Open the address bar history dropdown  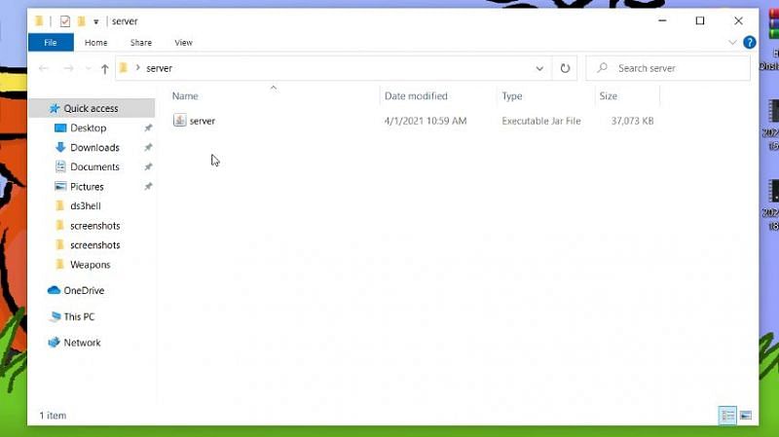click(539, 68)
